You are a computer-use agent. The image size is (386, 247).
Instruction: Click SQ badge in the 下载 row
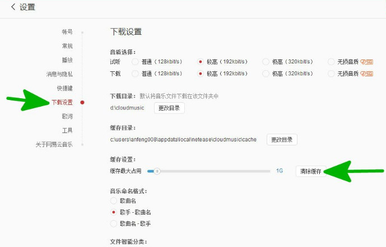(x=366, y=74)
